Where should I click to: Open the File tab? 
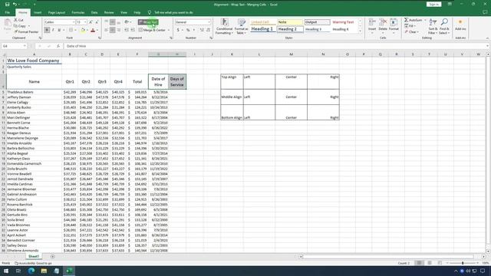[7, 12]
